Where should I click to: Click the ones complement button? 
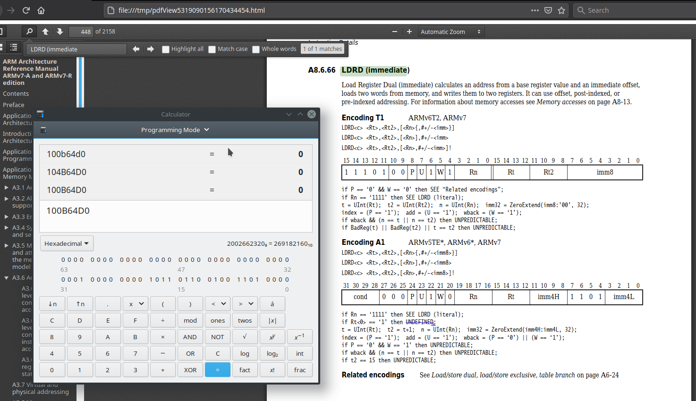(x=218, y=320)
